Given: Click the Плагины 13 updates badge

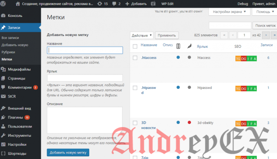Looking at the screenshot, I should pos(27,117).
